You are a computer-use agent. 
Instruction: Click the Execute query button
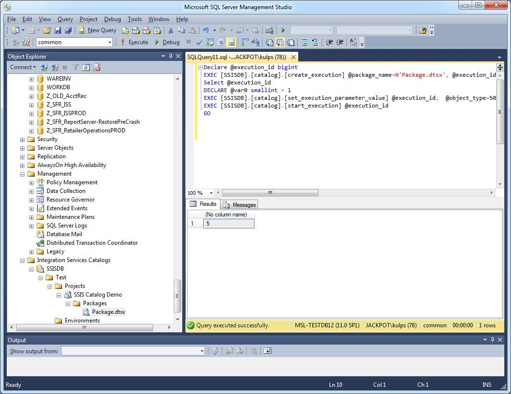pyautogui.click(x=134, y=42)
